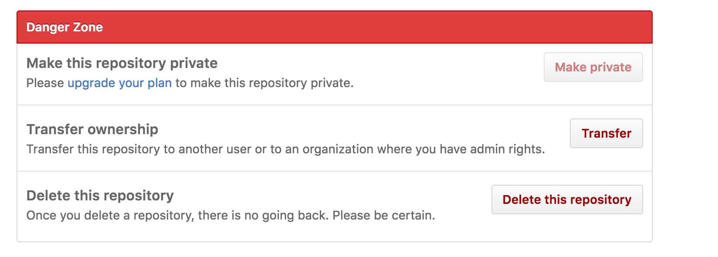Click the word "Please" before the upgrade link
Screen dimensions: 718x257
tap(45, 83)
